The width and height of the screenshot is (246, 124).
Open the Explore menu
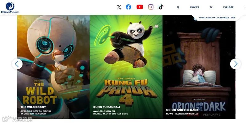click(x=228, y=7)
